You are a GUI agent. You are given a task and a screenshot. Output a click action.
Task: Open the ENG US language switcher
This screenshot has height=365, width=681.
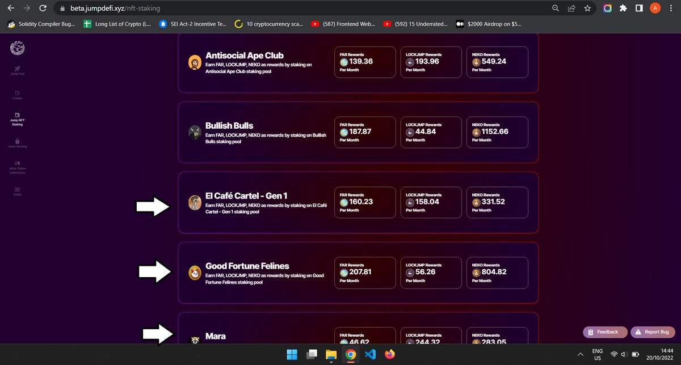pyautogui.click(x=597, y=354)
